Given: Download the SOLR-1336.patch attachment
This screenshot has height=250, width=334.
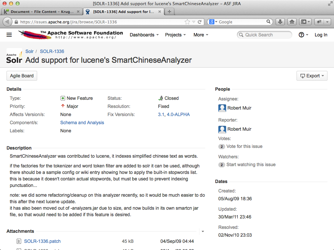Looking at the screenshot, I should pyautogui.click(x=42, y=241).
